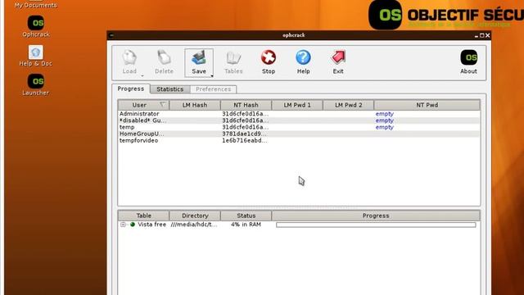This screenshot has width=524, height=295.
Task: Click the ///media/hdc/t... directory cell
Action: click(x=194, y=225)
